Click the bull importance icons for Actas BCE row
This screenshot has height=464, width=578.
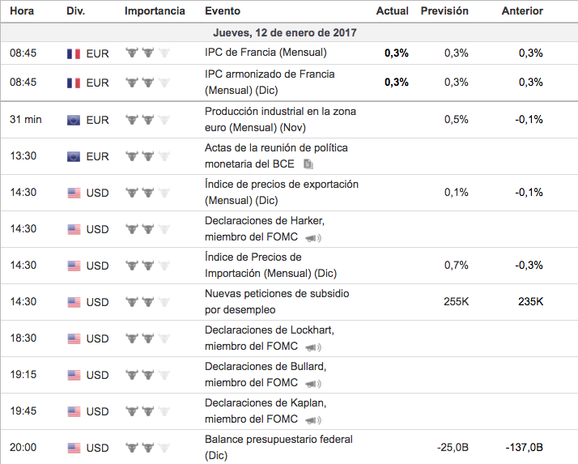pos(149,156)
